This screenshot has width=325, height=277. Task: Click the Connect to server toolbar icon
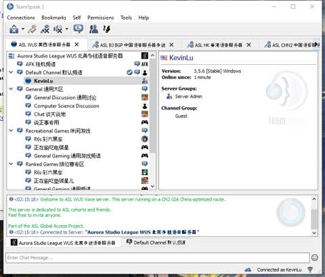(x=14, y=29)
